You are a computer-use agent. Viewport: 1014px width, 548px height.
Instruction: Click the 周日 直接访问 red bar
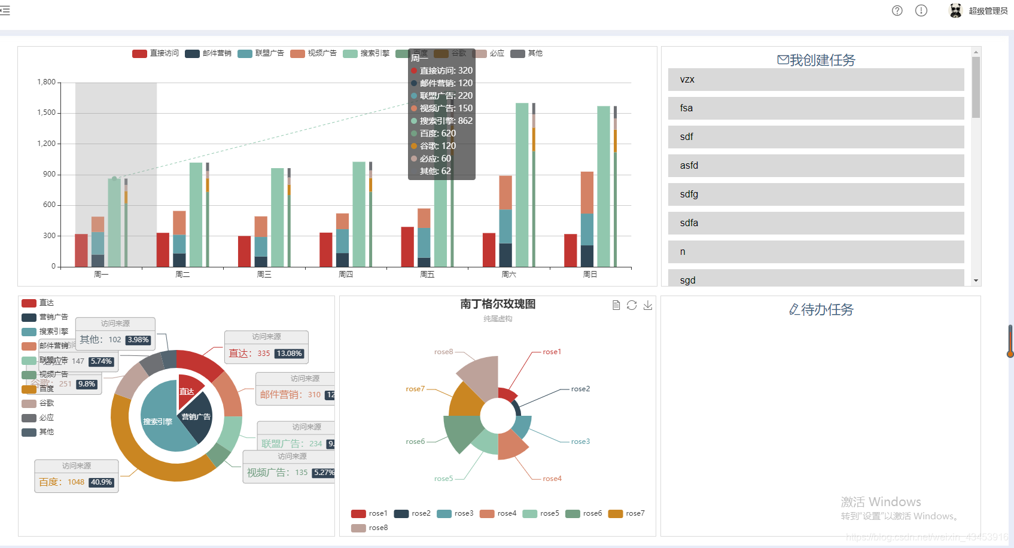571,251
